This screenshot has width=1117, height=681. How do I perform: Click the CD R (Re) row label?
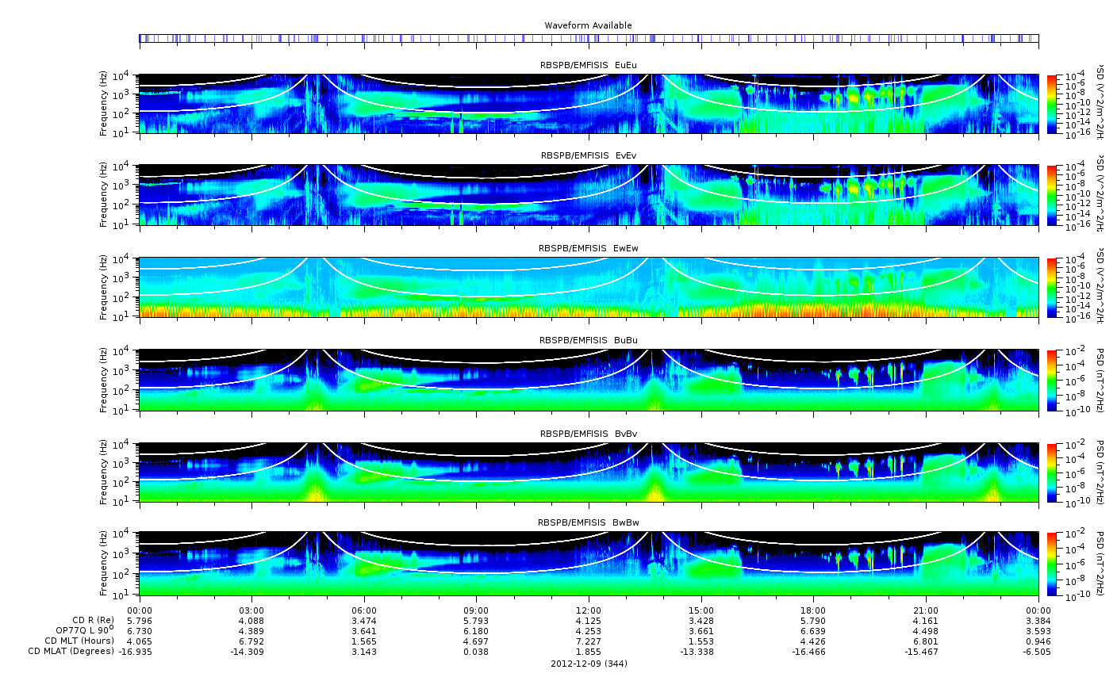(x=93, y=620)
